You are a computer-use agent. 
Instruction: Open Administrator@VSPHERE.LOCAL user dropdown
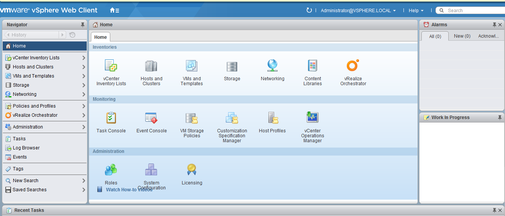358,11
